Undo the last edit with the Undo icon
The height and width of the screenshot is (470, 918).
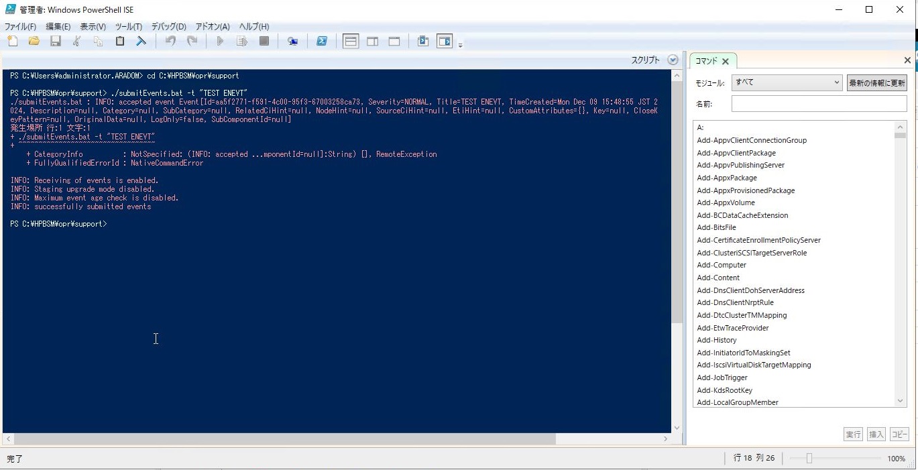(170, 41)
